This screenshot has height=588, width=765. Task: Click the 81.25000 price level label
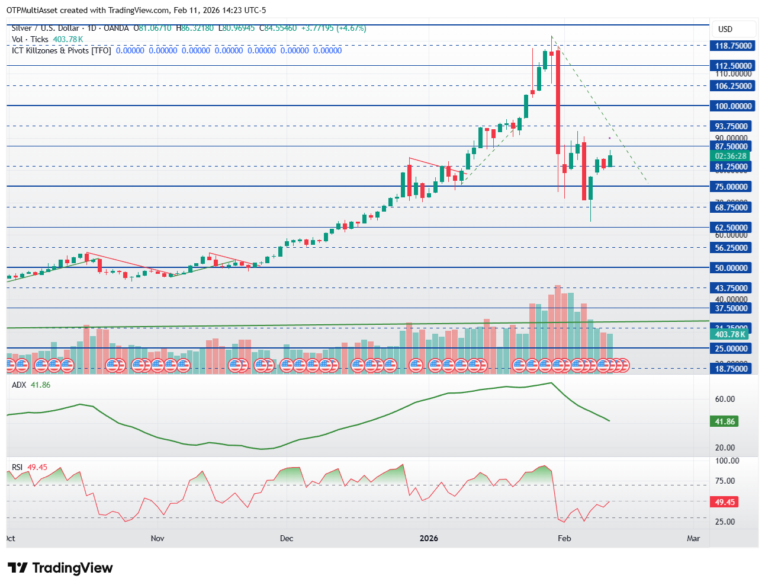pyautogui.click(x=732, y=167)
